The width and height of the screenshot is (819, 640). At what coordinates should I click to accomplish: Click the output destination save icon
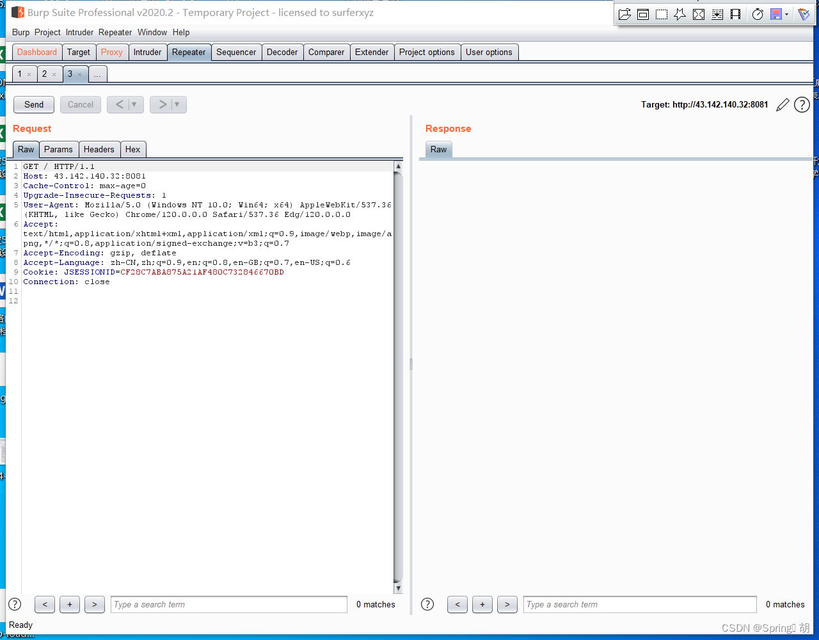point(776,14)
